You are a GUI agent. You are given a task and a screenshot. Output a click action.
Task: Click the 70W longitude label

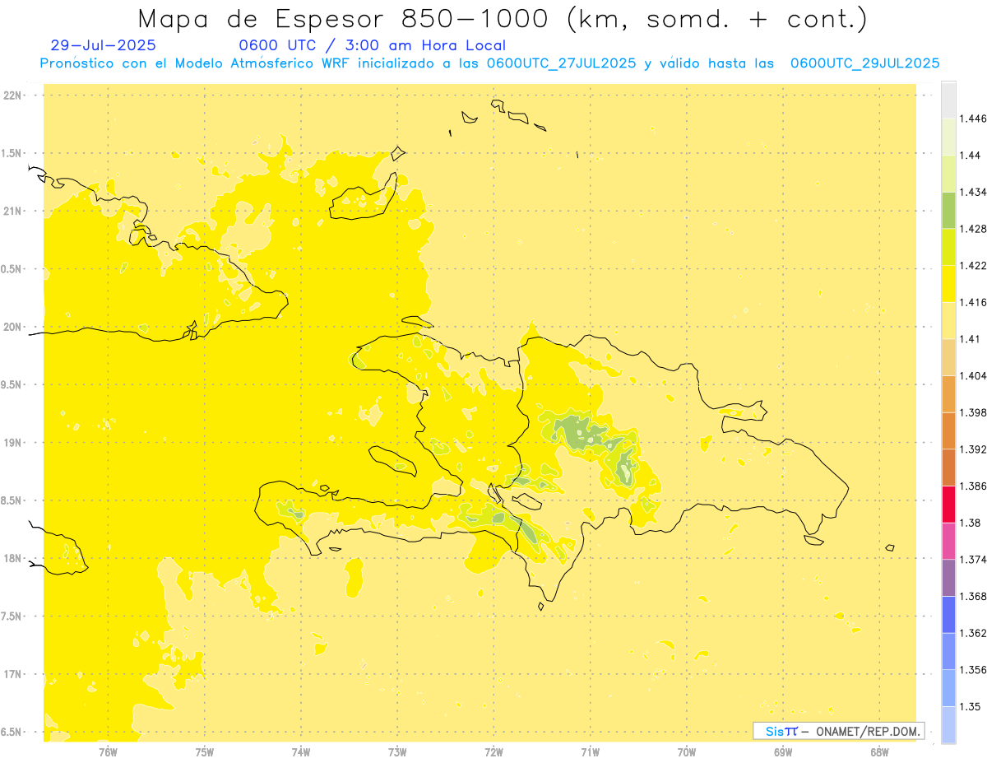[687, 752]
